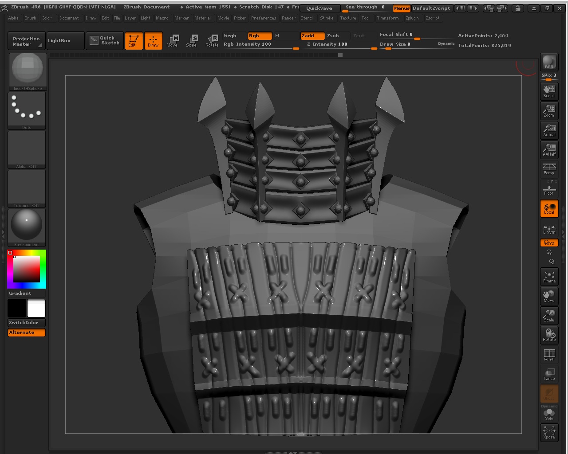Toggle Transp transparency mode

549,374
